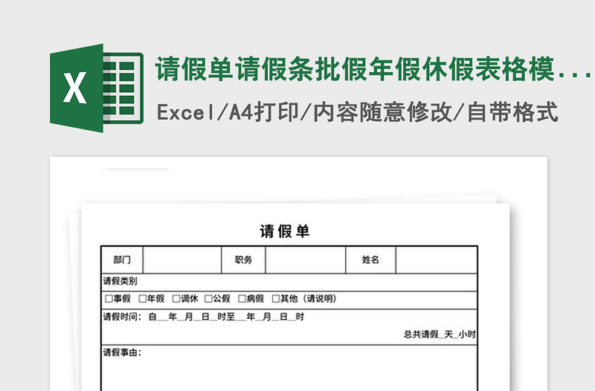Click the empty field next to 职务
The height and width of the screenshot is (391, 595).
pyautogui.click(x=305, y=259)
